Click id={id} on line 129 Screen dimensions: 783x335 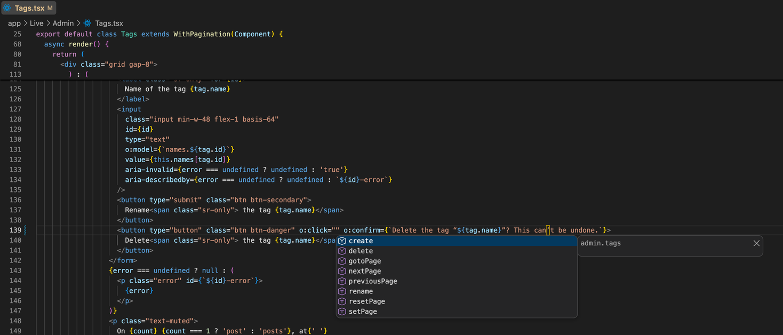pos(139,130)
